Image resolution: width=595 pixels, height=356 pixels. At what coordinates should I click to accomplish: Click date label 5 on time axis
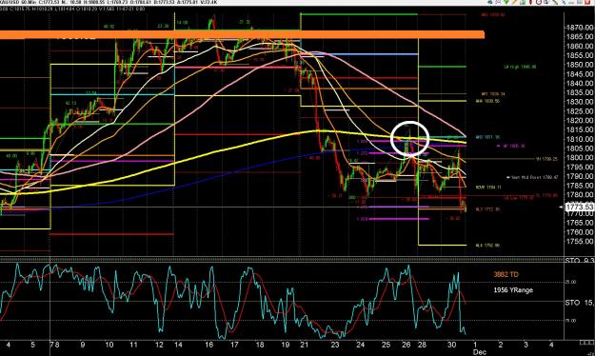click(32, 345)
